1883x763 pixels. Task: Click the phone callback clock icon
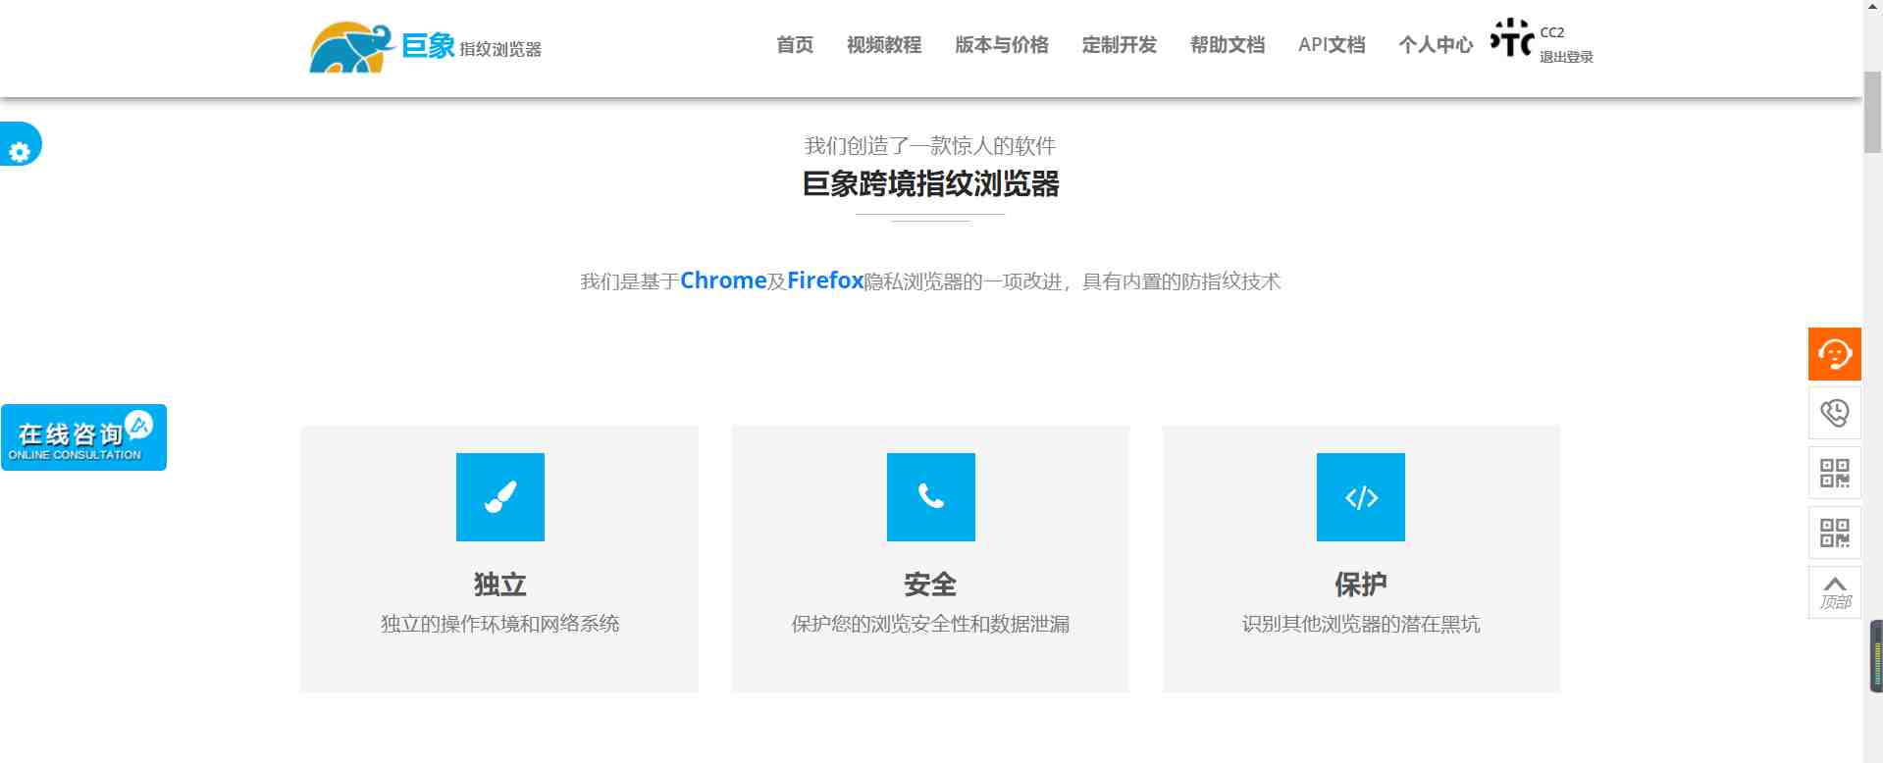1834,413
